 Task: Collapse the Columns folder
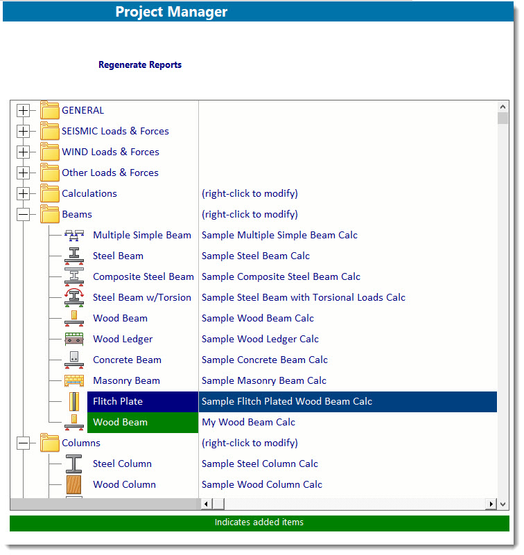[x=24, y=443]
